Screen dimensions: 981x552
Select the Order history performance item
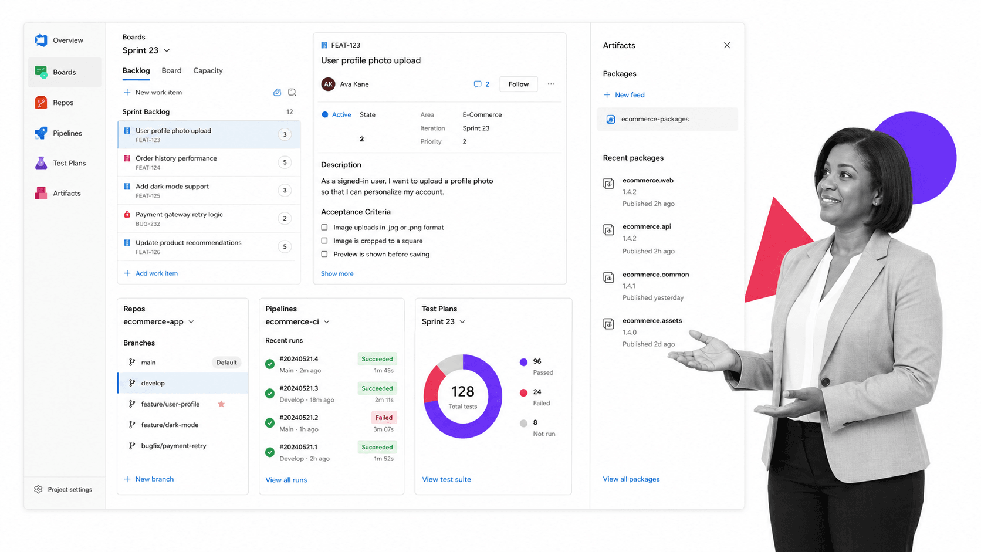[209, 162]
